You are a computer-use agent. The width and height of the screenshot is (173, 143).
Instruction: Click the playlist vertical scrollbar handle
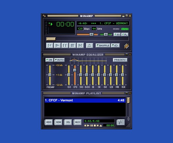129,100
